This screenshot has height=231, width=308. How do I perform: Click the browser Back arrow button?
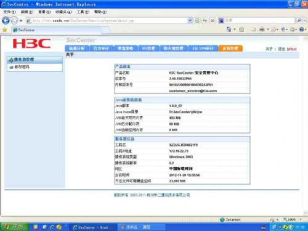pyautogui.click(x=6, y=20)
